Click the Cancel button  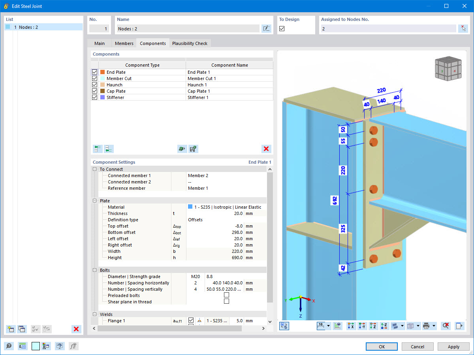click(x=418, y=347)
